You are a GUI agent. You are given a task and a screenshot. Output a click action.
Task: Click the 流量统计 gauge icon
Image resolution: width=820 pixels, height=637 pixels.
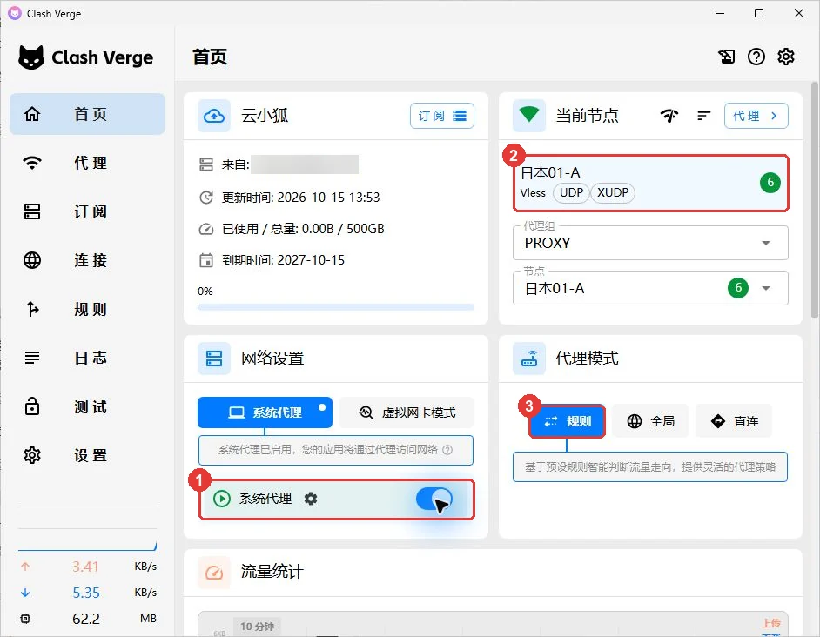tap(214, 573)
